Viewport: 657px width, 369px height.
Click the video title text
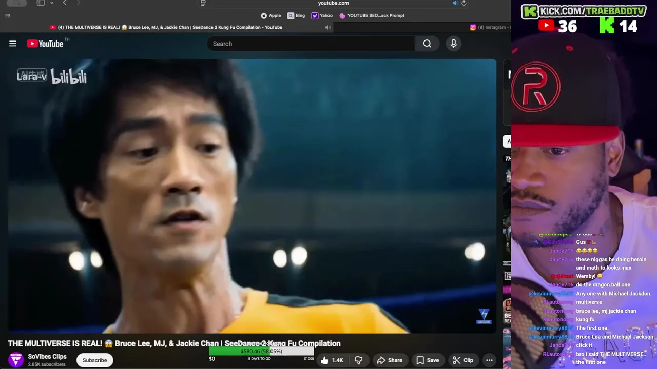tap(174, 343)
